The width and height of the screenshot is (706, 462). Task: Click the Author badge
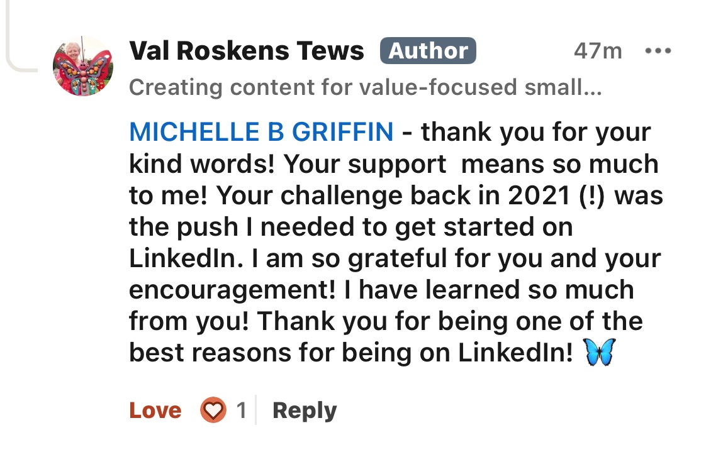point(428,51)
